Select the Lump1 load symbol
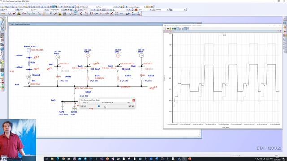This screenshot has width=287, height=161. coord(74,108)
